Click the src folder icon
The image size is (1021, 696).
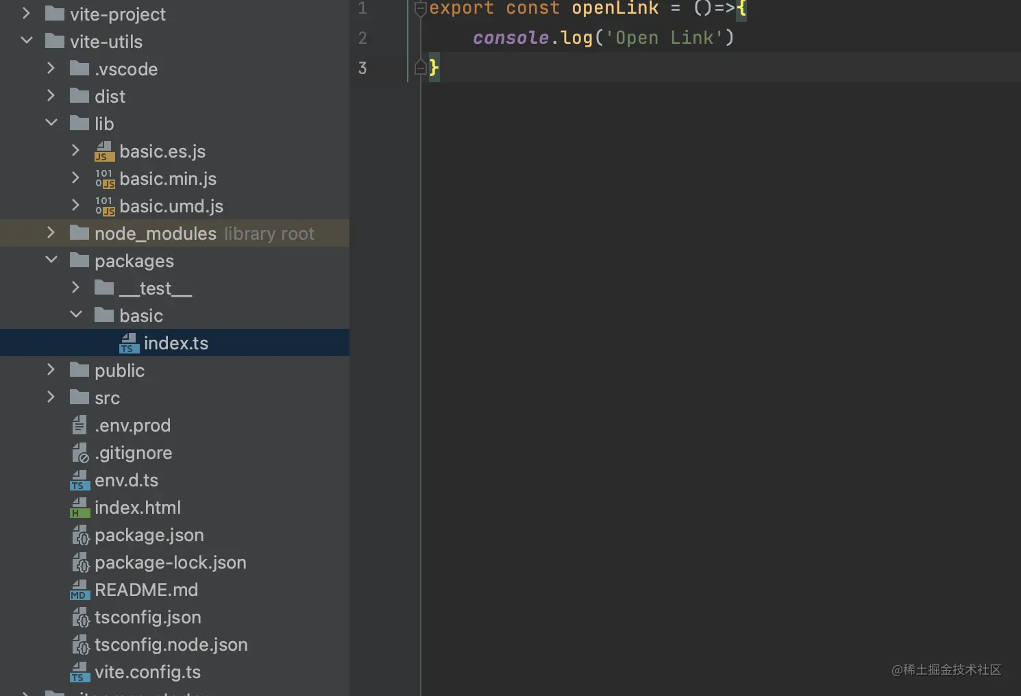click(79, 397)
